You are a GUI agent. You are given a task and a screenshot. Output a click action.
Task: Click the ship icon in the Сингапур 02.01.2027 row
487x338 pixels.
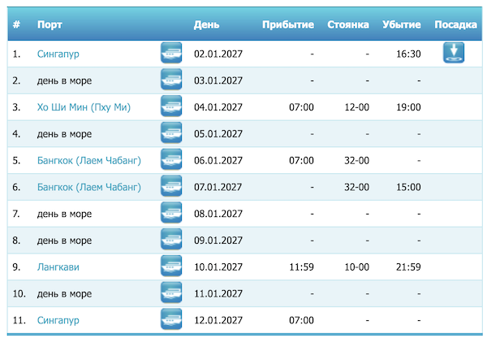pyautogui.click(x=170, y=54)
